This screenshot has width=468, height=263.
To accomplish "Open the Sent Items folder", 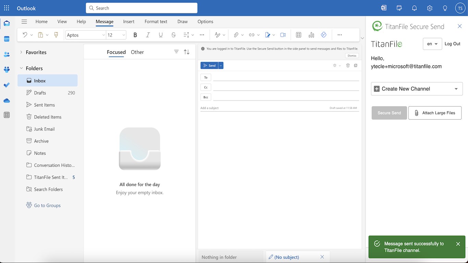I will pos(48,105).
